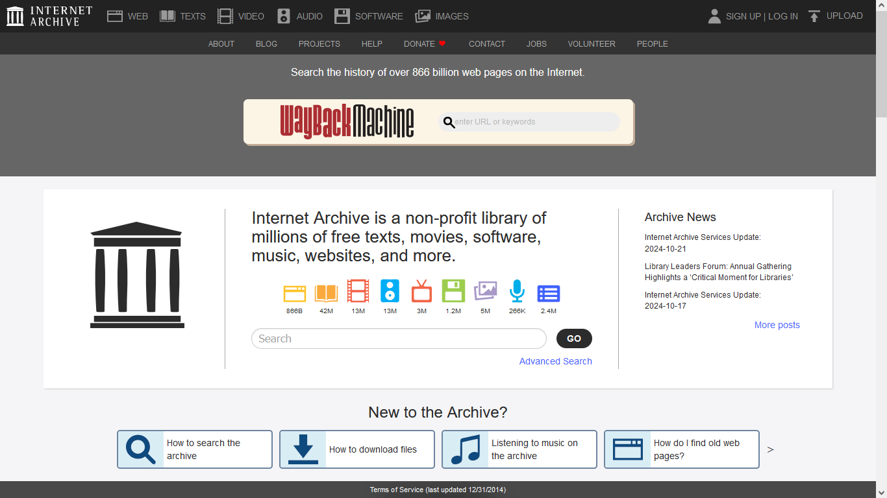887x498 pixels.
Task: Click the GO search button
Action: [x=574, y=338]
